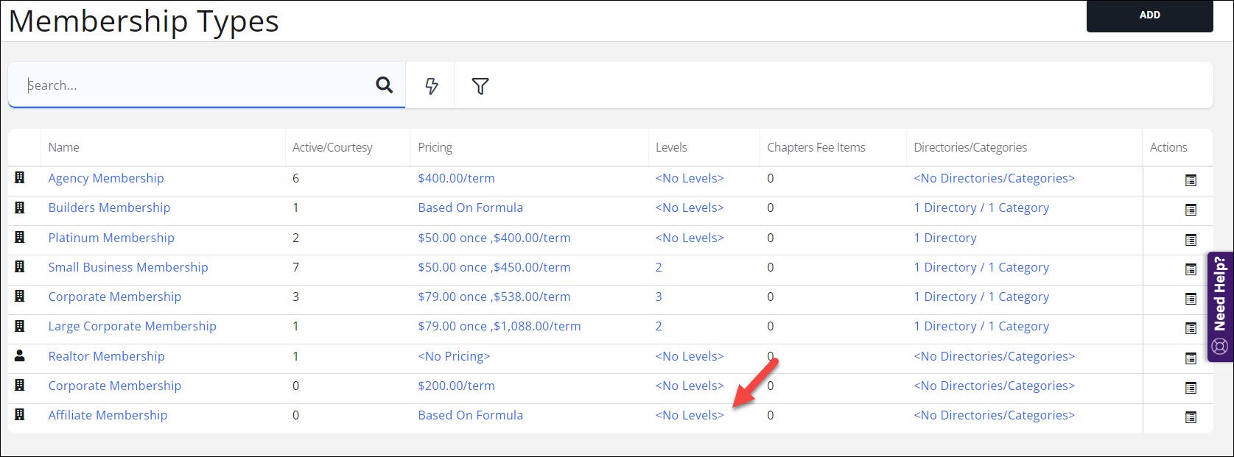Open the filter funnel icon
The image size is (1234, 457).
point(480,86)
